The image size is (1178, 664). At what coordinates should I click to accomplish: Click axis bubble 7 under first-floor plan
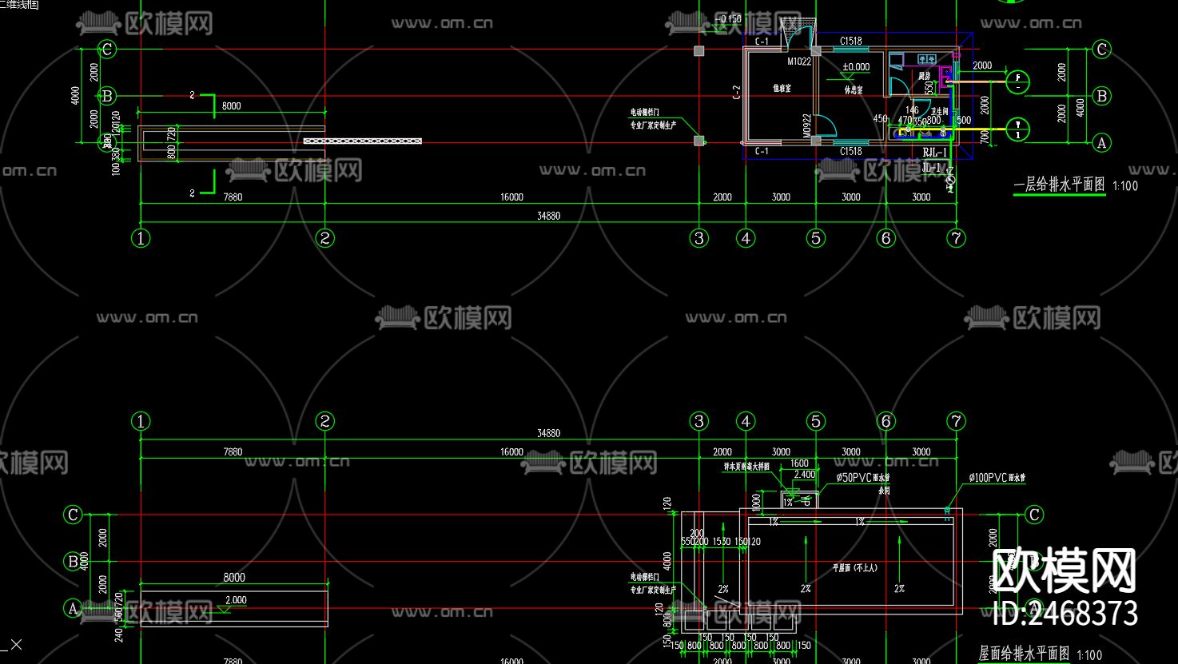tap(957, 237)
